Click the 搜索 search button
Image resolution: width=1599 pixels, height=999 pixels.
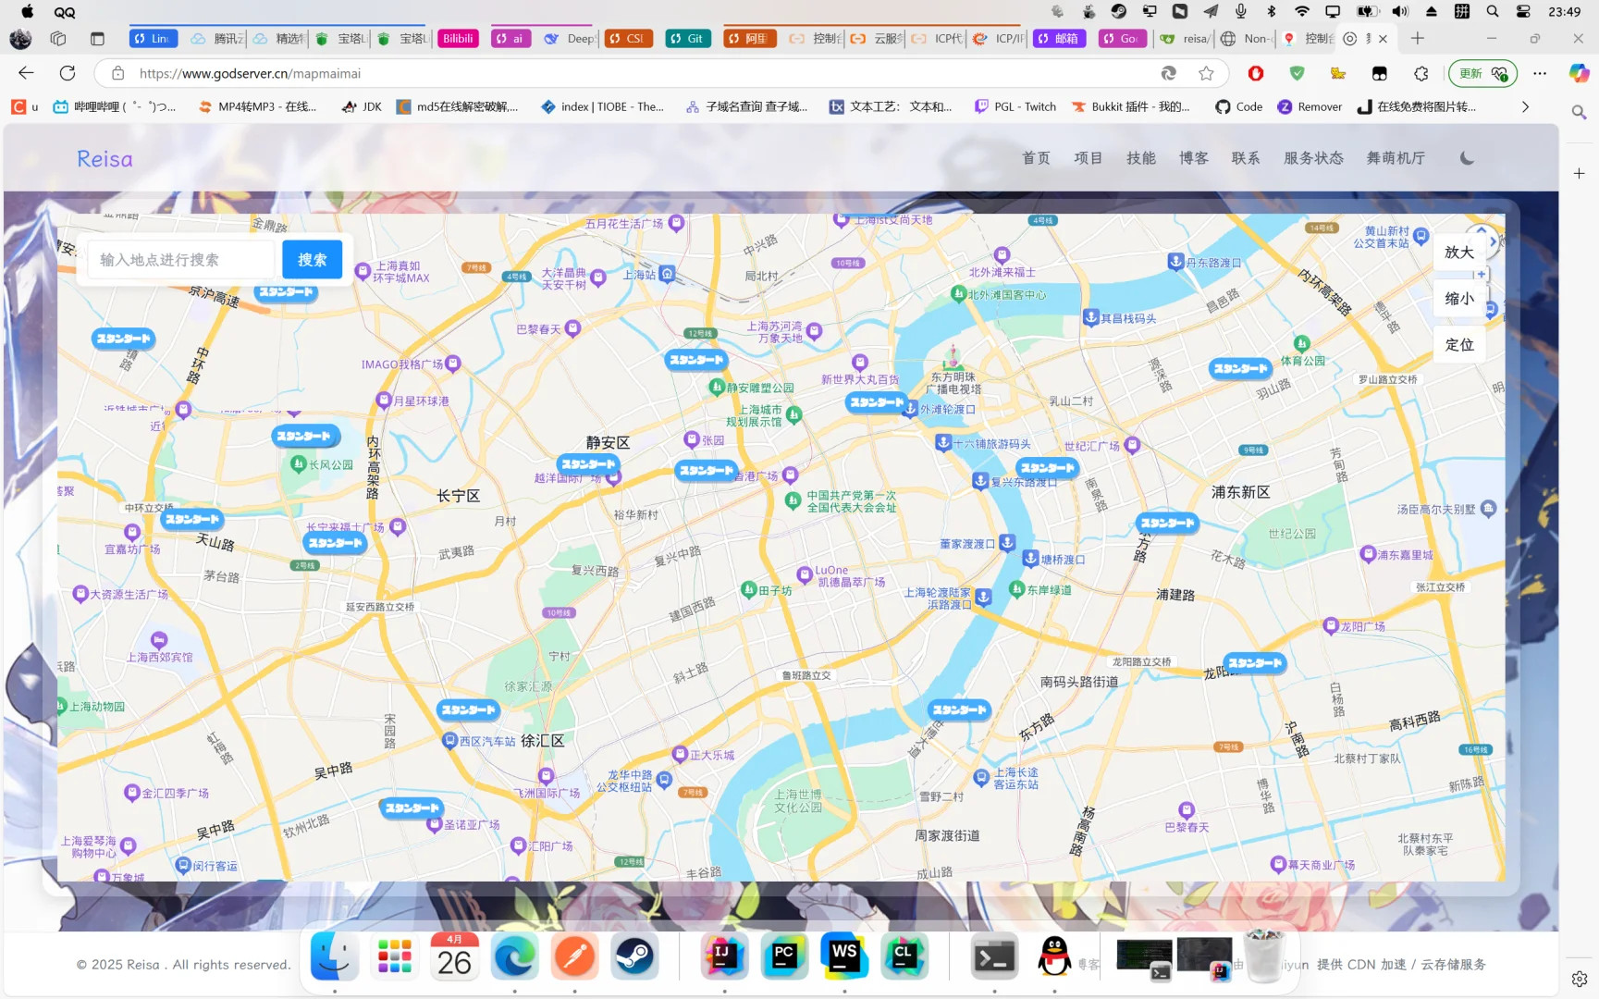[312, 259]
